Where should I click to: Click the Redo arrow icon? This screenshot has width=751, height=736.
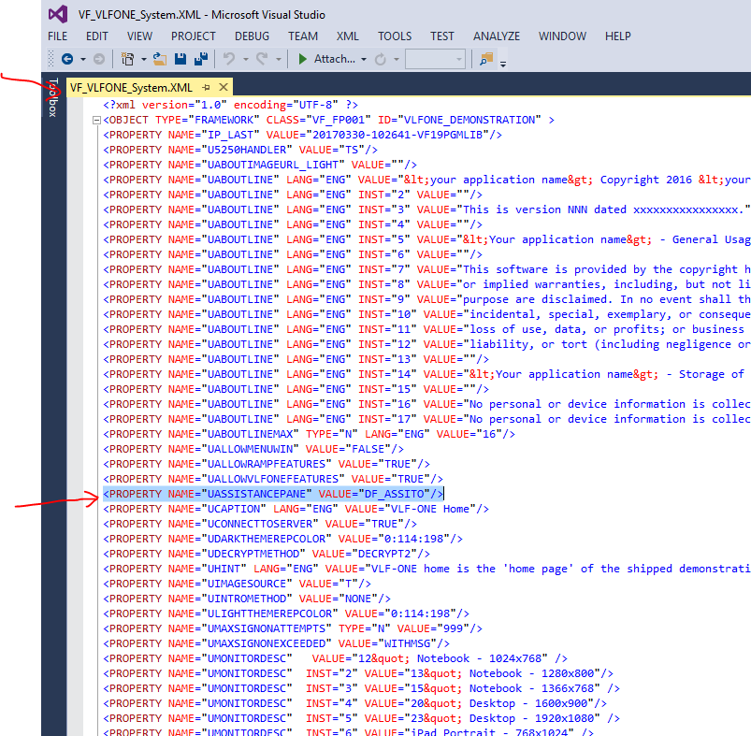pyautogui.click(x=262, y=59)
